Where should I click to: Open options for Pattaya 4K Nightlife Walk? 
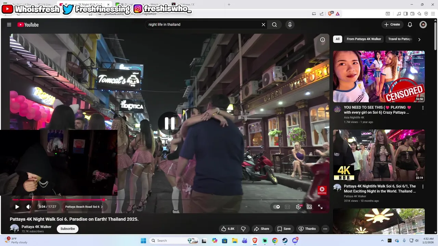click(x=423, y=187)
